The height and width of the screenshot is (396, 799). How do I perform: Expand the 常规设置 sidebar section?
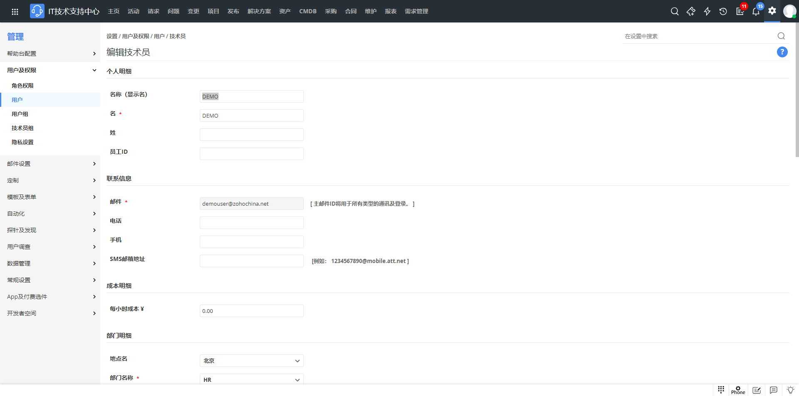[50, 280]
